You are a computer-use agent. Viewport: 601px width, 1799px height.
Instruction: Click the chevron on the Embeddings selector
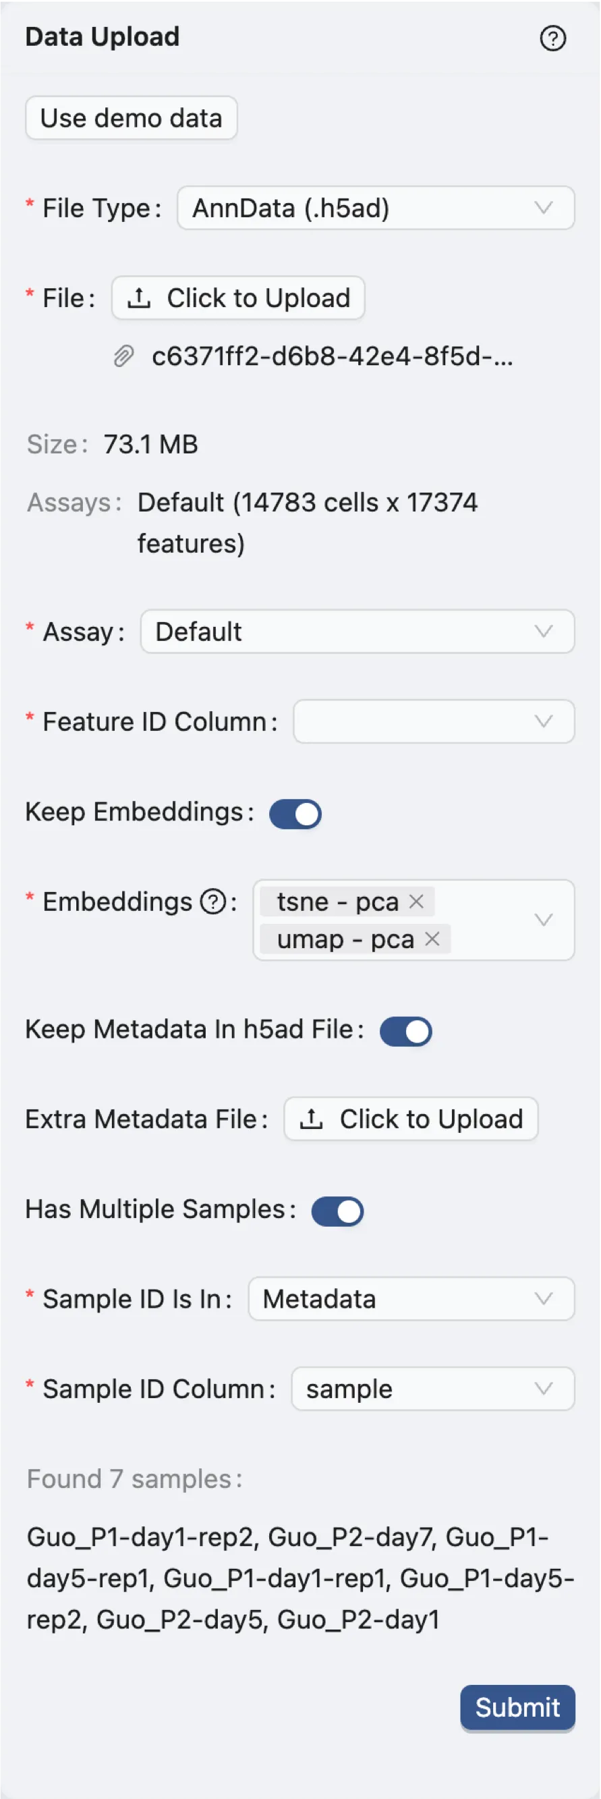[x=544, y=920]
